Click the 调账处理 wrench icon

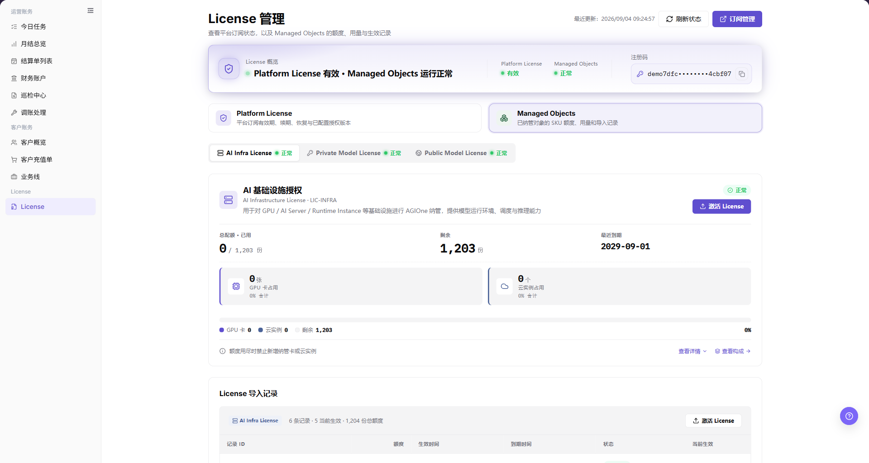point(14,113)
